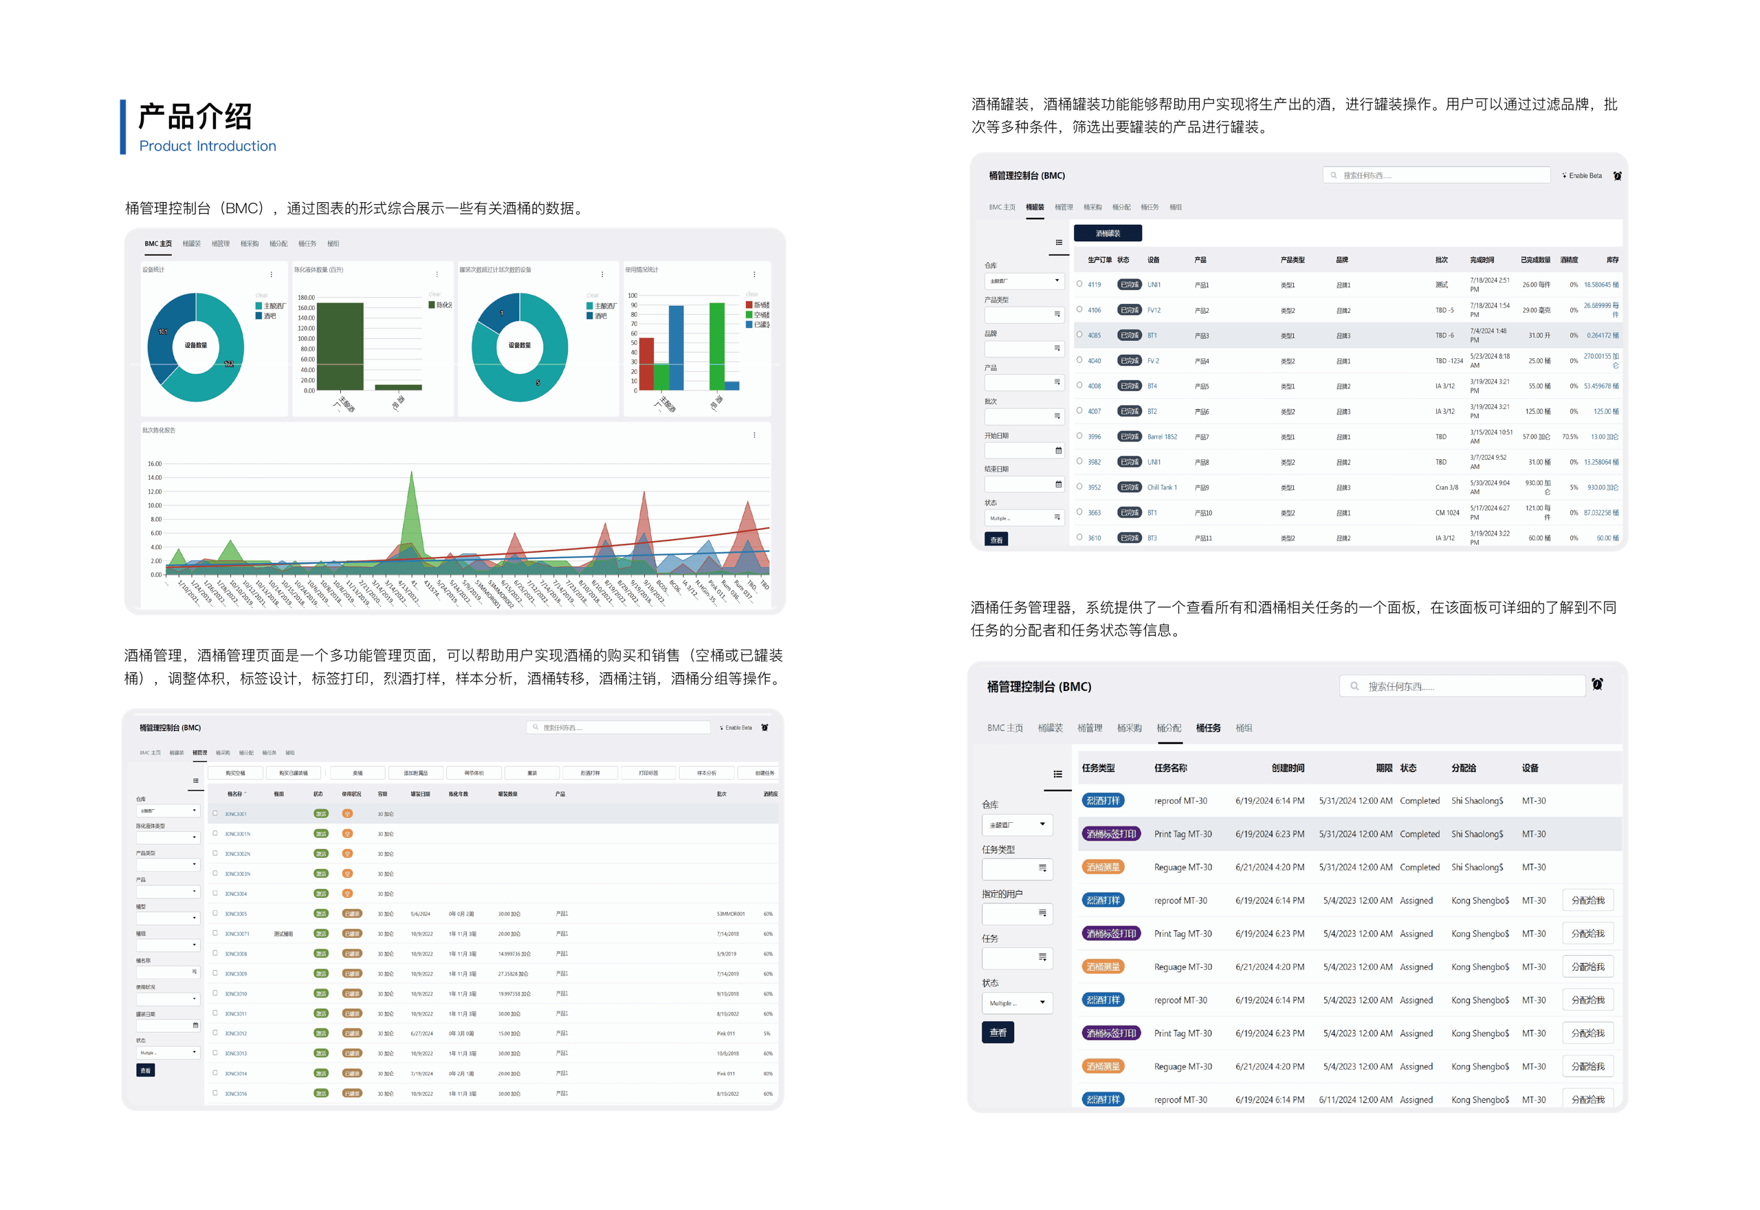Image resolution: width=1760 pixels, height=1210 pixels.
Task: Toggle the filter list icon in 桶管理 screen
Action: coord(195,781)
